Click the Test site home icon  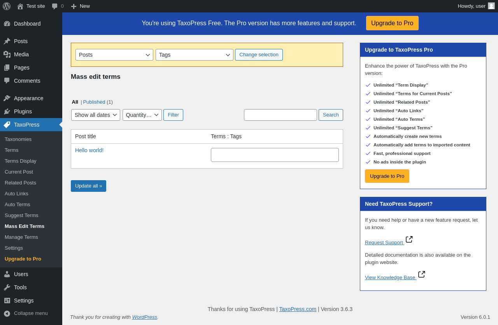(x=20, y=6)
